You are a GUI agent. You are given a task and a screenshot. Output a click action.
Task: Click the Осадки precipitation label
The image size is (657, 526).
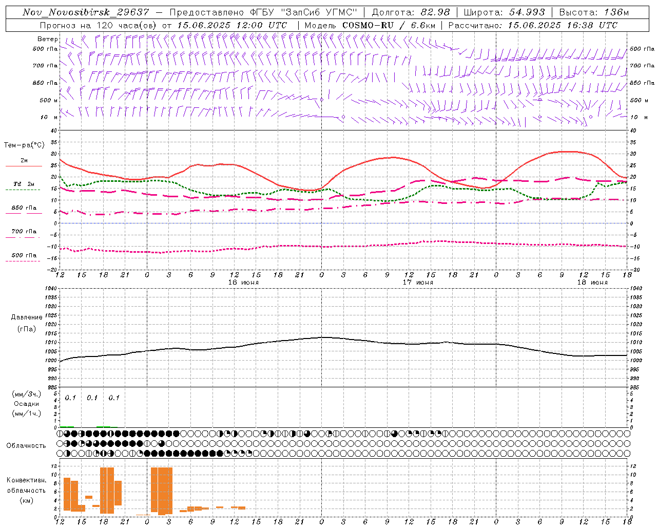[x=27, y=404]
